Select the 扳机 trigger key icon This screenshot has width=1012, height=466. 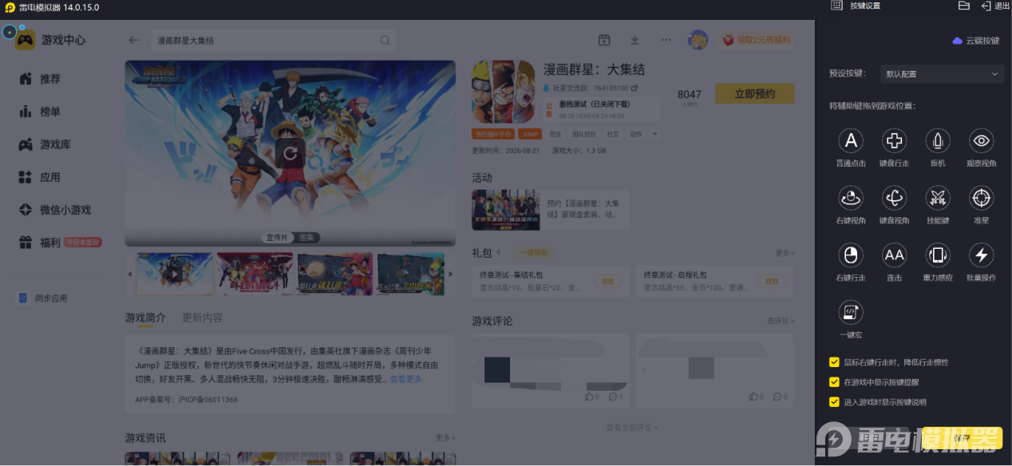point(938,141)
